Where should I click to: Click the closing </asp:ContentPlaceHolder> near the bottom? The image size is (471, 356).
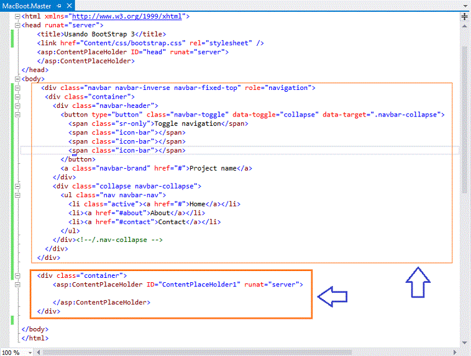[101, 302]
